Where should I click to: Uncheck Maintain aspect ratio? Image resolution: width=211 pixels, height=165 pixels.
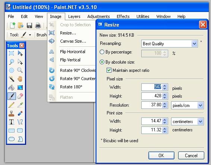[109, 70]
